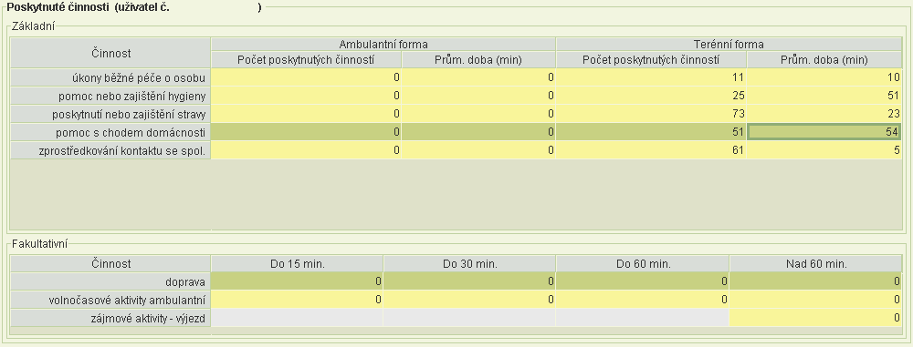Click the 'Nad 60 min.' column header
This screenshot has width=913, height=347.
tap(815, 263)
